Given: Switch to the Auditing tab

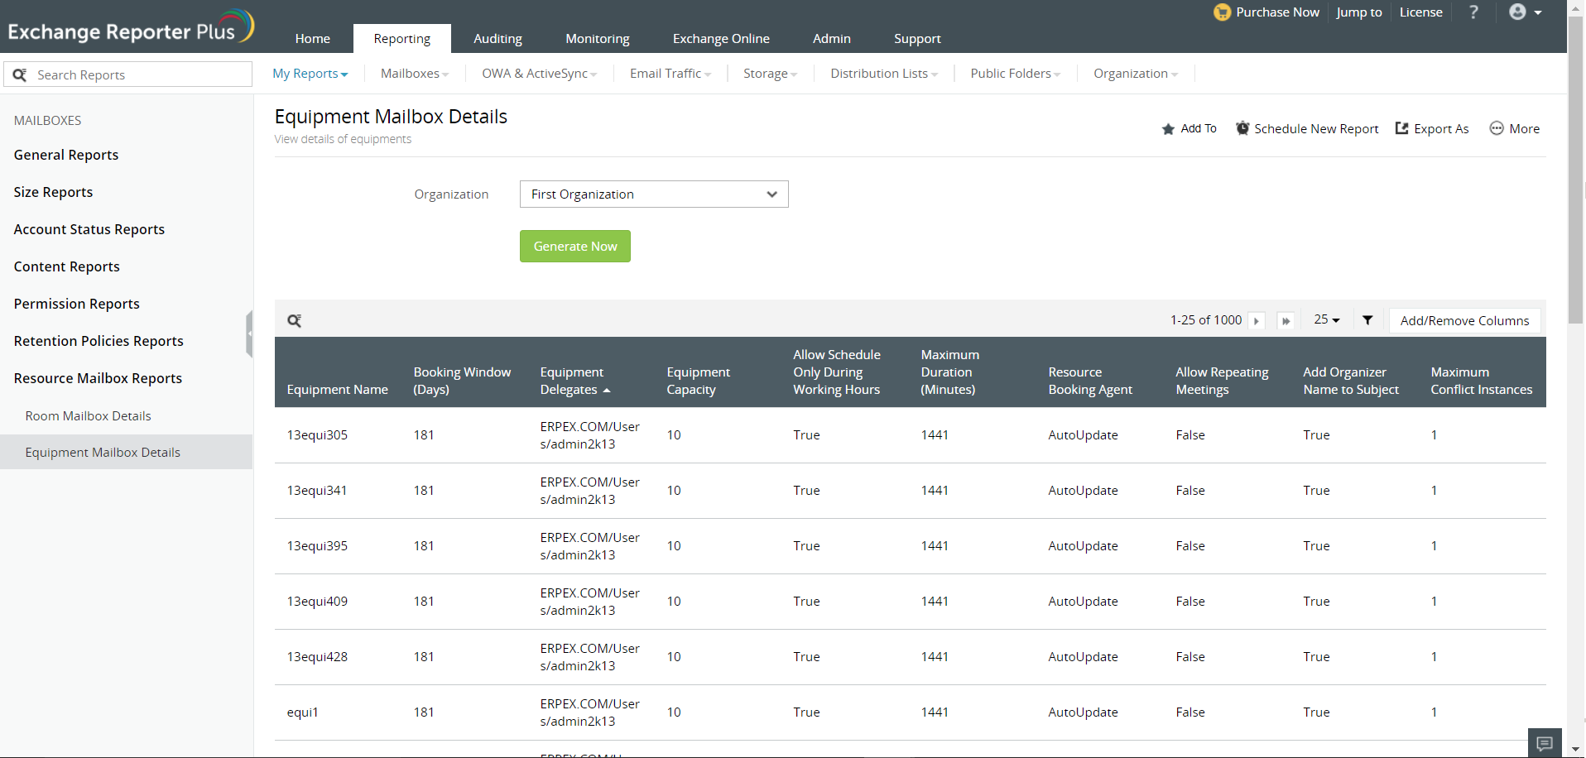Looking at the screenshot, I should tap(497, 39).
